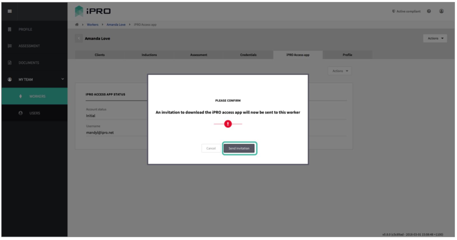The height and width of the screenshot is (240, 457).
Task: Click the home breadcrumb icon
Action: (x=77, y=25)
